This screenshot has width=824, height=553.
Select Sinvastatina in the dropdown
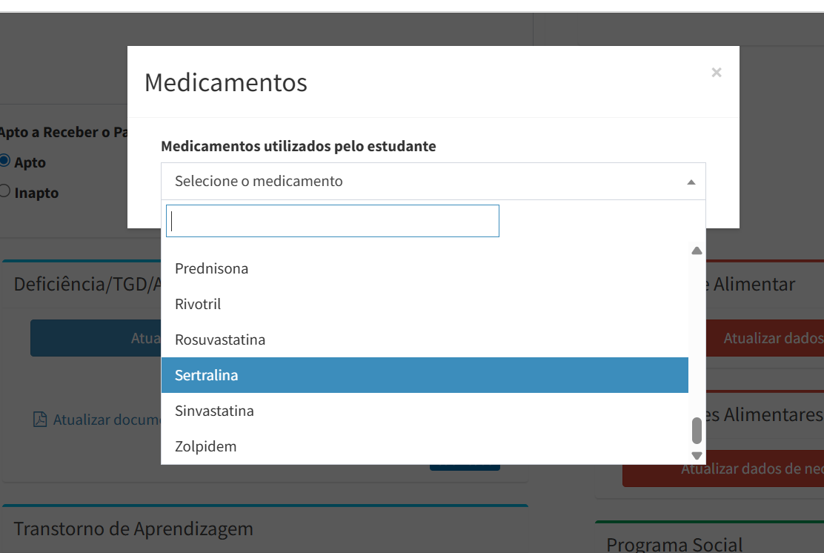425,411
